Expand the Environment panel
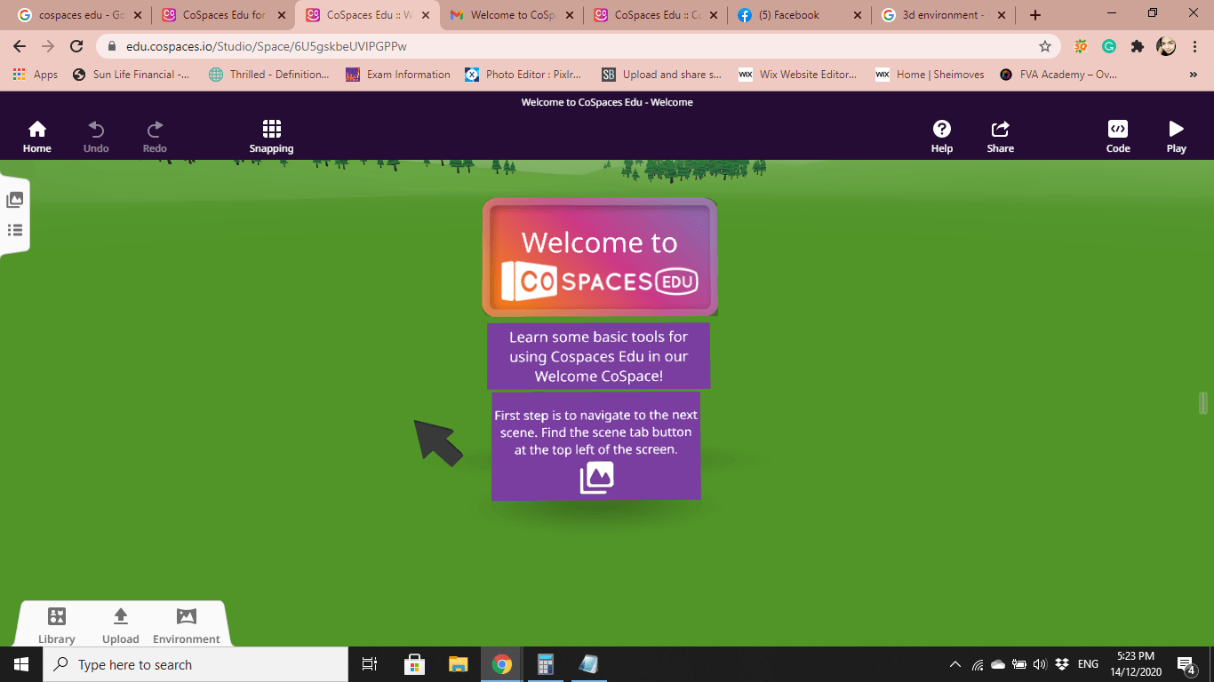Viewport: 1214px width, 682px height. (x=186, y=625)
